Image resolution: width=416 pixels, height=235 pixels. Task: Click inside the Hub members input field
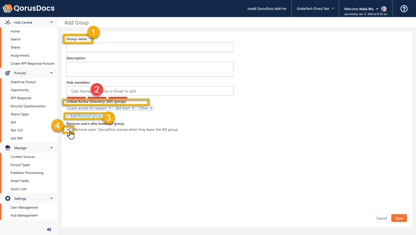(150, 91)
